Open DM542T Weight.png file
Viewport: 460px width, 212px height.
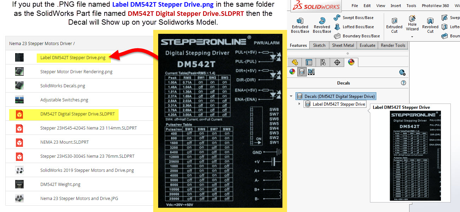(60, 185)
